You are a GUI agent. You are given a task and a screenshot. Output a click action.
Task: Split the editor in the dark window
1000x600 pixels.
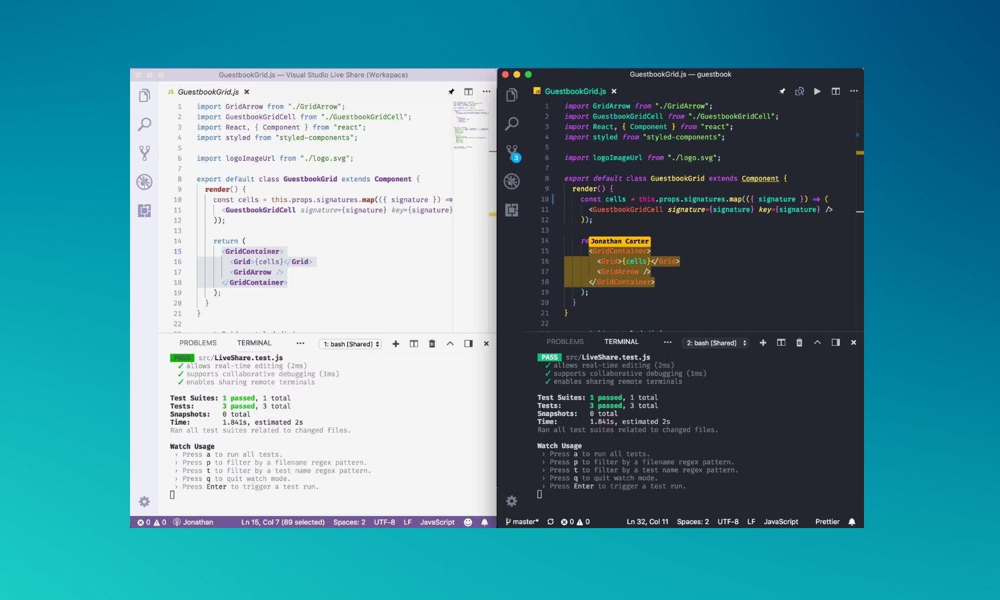click(x=835, y=91)
